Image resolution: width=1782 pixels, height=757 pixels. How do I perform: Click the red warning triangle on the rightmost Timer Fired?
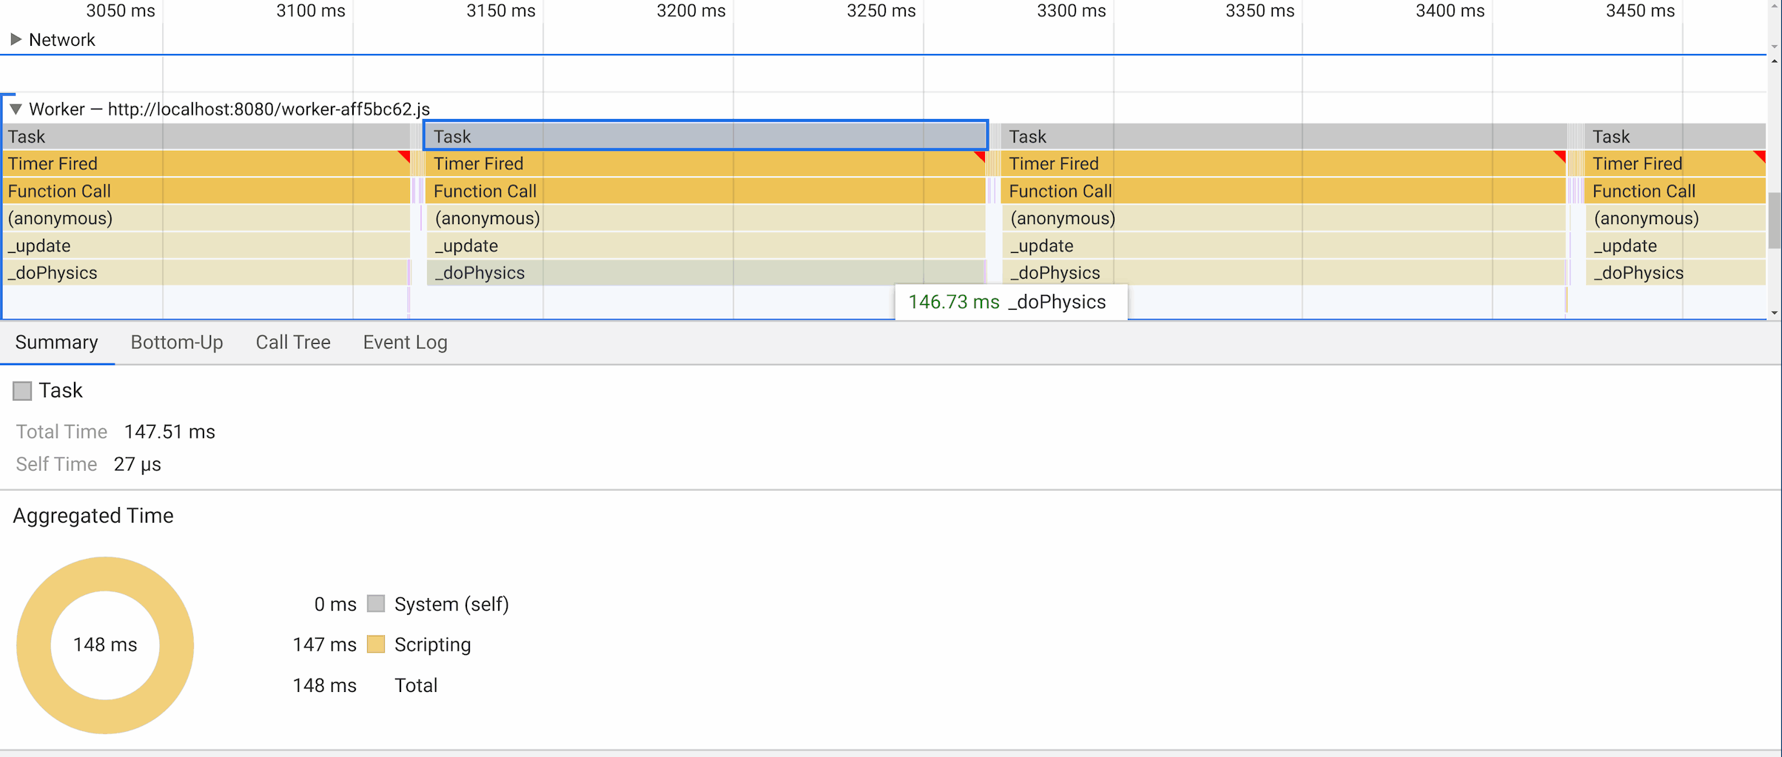tap(1761, 156)
